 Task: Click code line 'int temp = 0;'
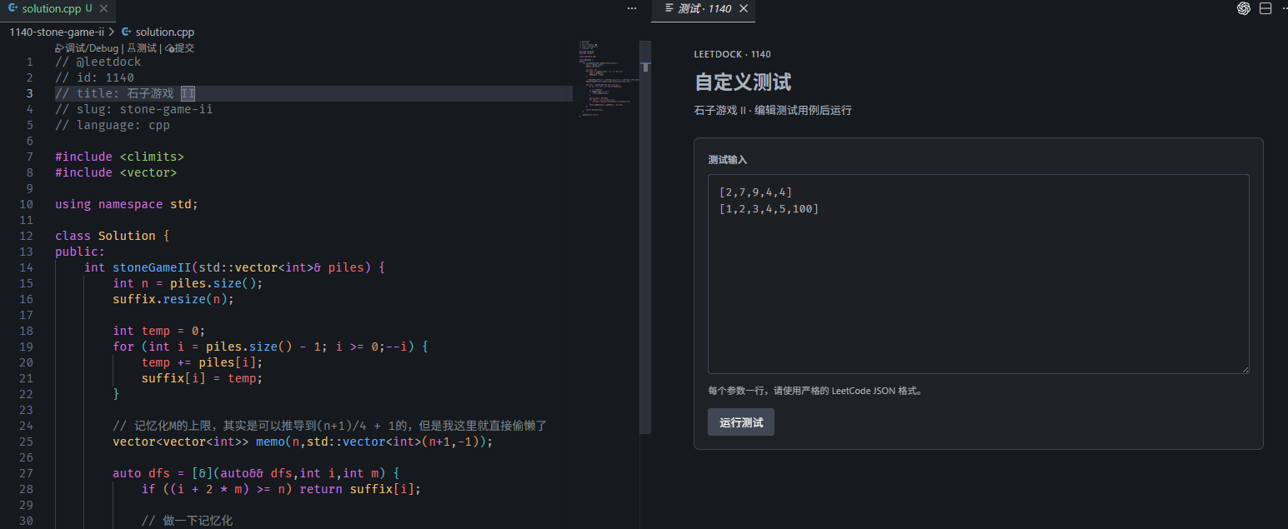click(159, 331)
